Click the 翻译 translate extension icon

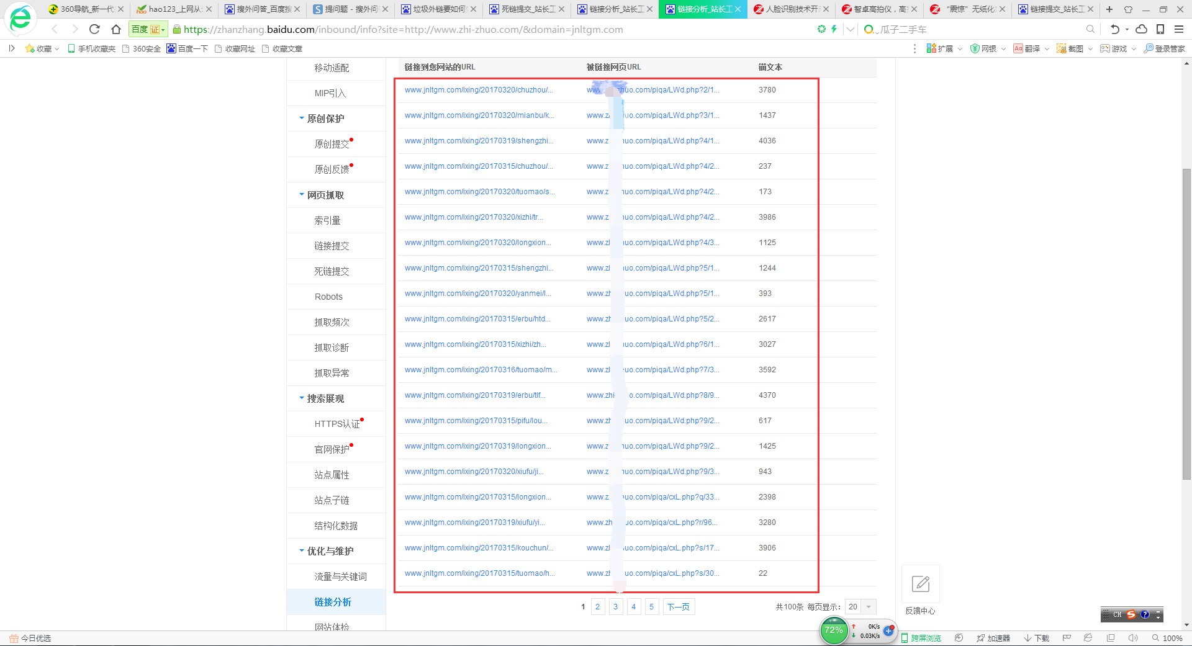[x=1027, y=48]
